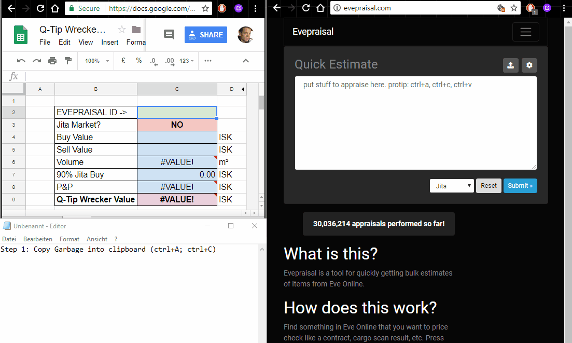Open the 123 number format dropdown
The width and height of the screenshot is (572, 343).
point(186,61)
